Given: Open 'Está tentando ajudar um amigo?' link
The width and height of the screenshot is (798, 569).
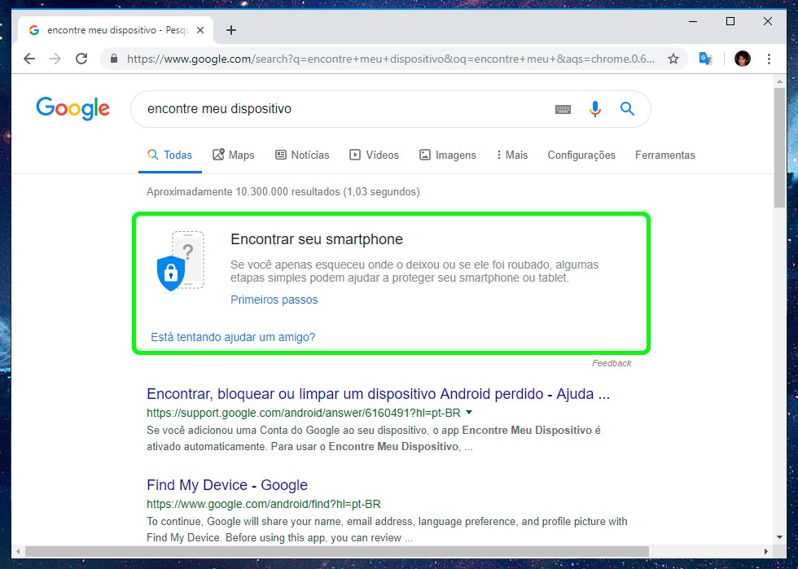Looking at the screenshot, I should (233, 337).
